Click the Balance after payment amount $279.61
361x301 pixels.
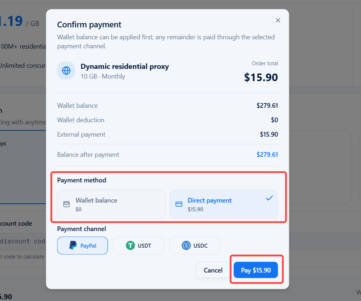pyautogui.click(x=267, y=155)
